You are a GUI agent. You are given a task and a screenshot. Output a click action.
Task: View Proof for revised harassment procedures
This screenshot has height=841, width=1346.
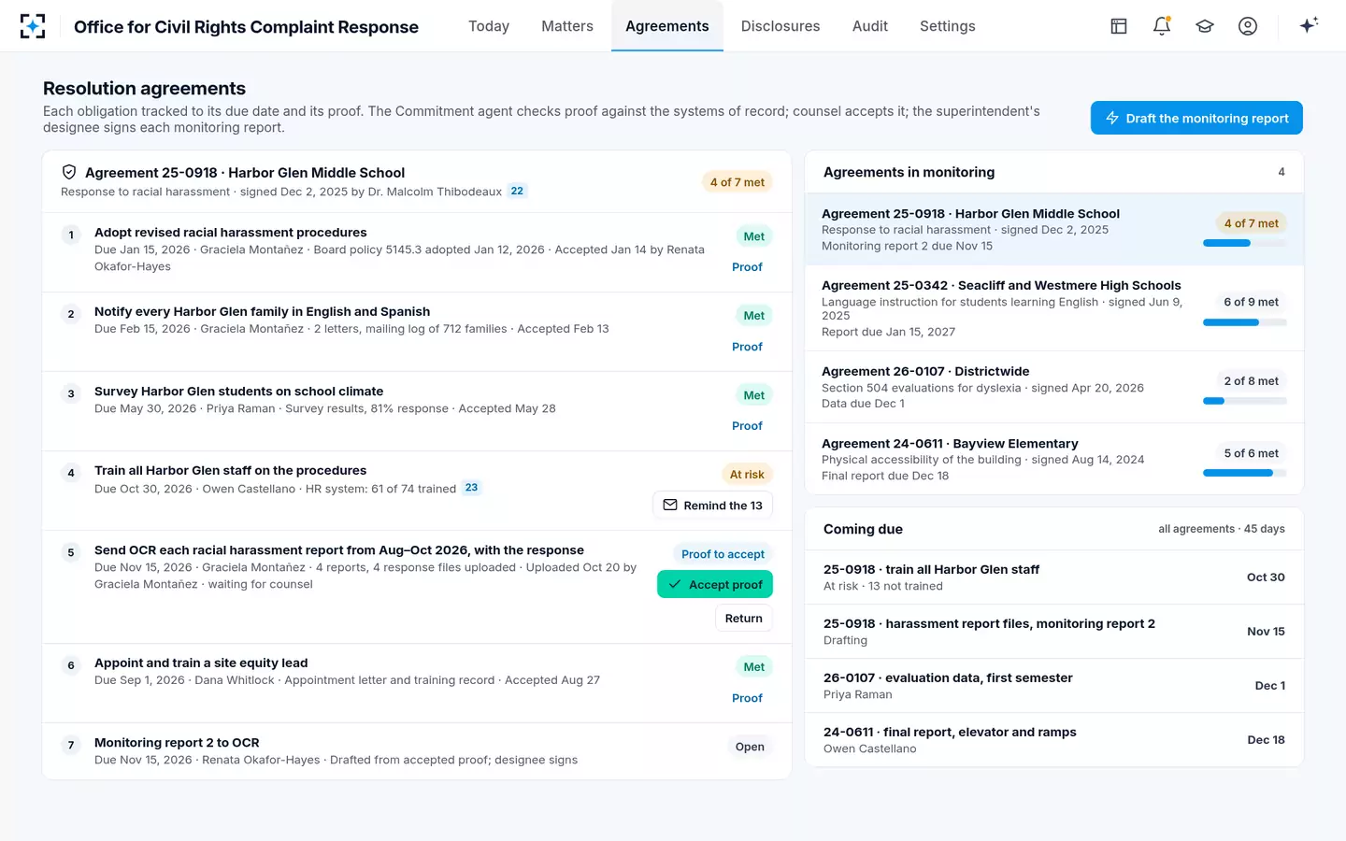[x=747, y=267]
